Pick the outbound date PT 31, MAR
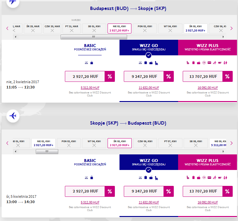 71,28
